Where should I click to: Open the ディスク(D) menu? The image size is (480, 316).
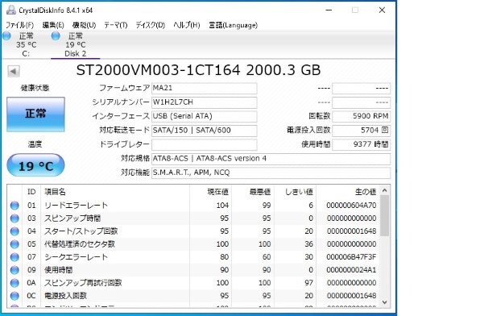tap(151, 25)
